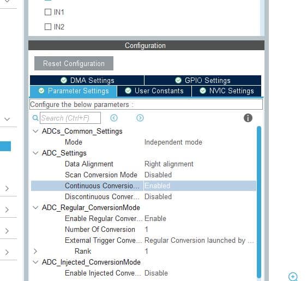
Task: Tick the IN1 checkbox
Action: (48, 12)
